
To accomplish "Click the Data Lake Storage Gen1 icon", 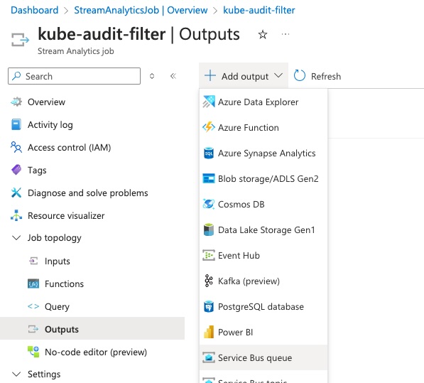I will [209, 230].
